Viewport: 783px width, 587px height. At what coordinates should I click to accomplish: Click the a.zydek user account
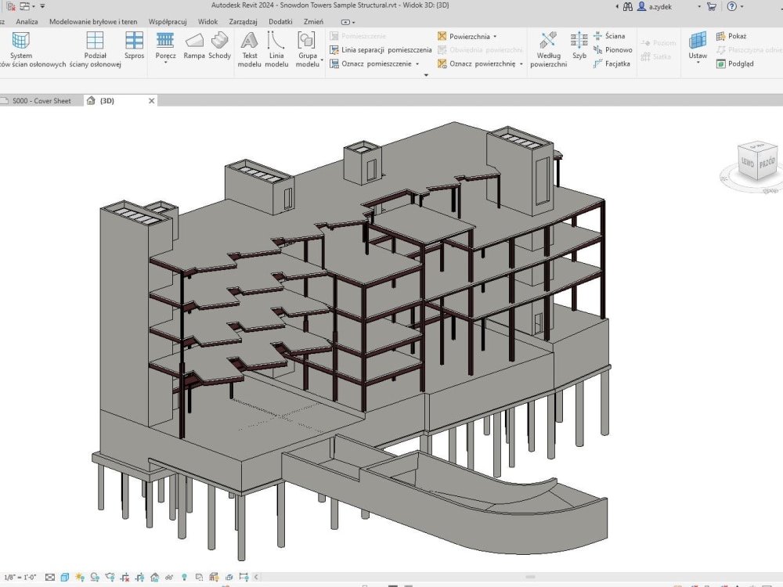click(x=655, y=6)
